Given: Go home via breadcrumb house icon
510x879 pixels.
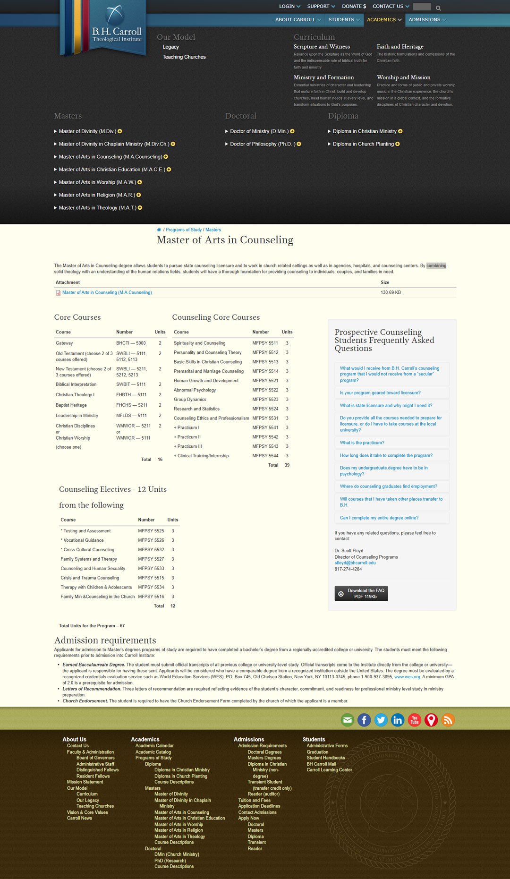Looking at the screenshot, I should pos(159,230).
